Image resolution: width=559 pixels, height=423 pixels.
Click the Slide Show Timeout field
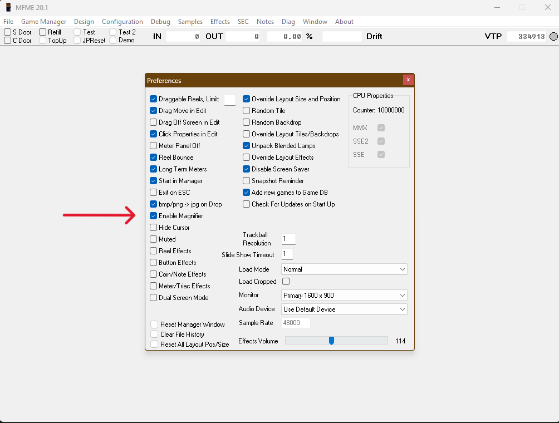[287, 254]
